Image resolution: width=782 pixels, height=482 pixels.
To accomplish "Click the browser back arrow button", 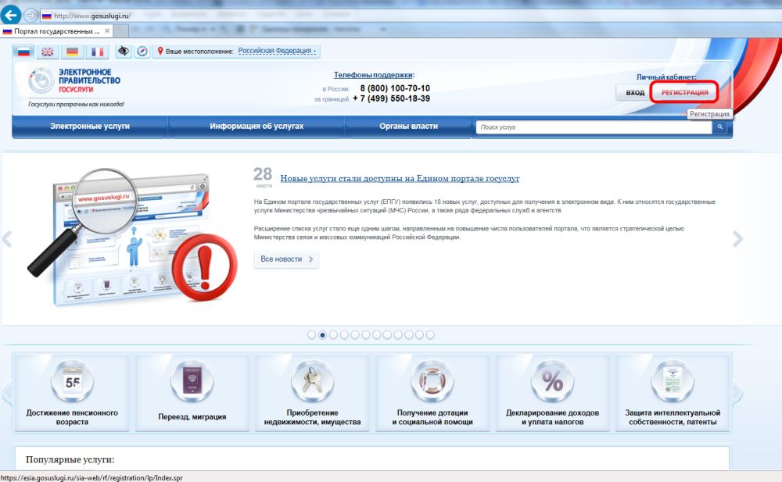I will click(x=11, y=15).
